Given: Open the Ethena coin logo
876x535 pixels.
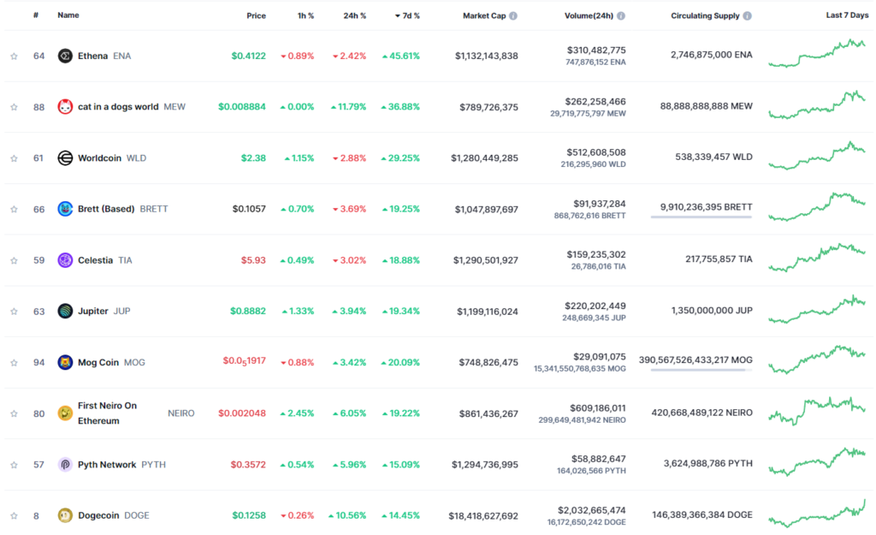Looking at the screenshot, I should (65, 56).
